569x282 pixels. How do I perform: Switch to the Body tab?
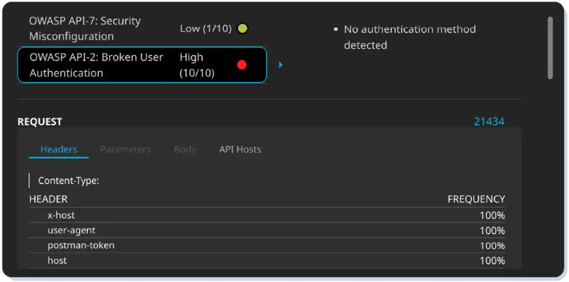pos(184,150)
